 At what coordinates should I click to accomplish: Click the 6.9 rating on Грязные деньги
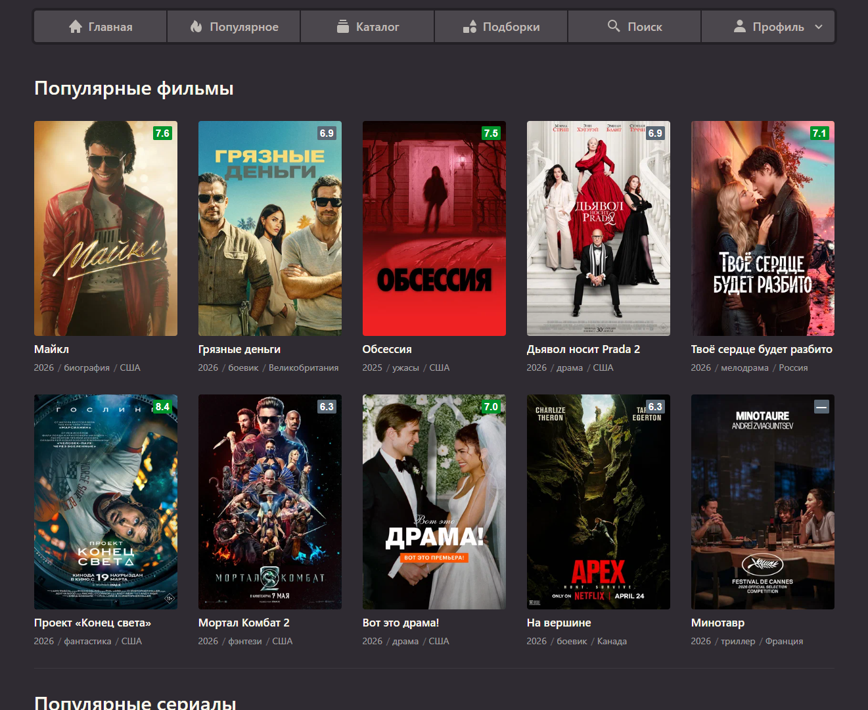327,133
